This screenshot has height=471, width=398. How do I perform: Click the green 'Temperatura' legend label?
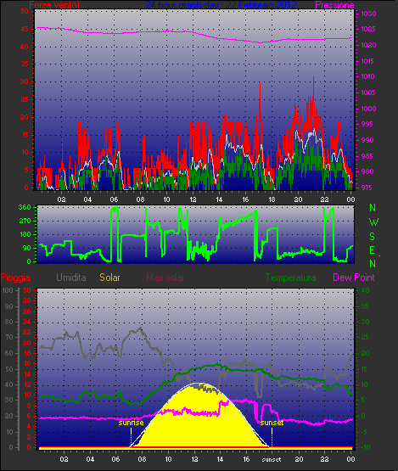pos(290,278)
